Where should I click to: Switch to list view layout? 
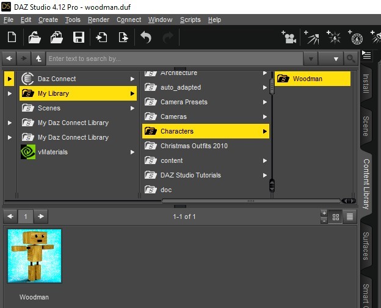coord(350,217)
